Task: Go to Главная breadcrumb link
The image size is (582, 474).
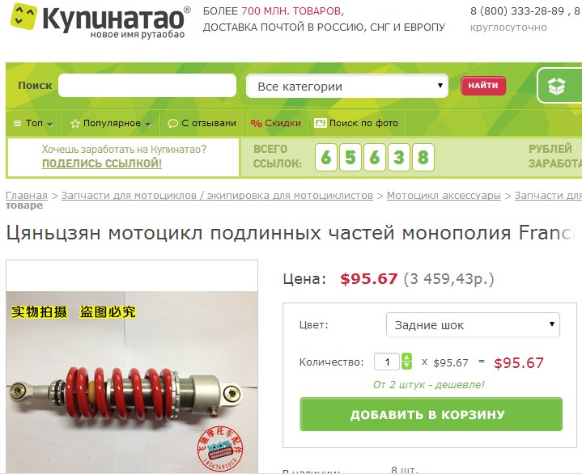Action: pyautogui.click(x=27, y=196)
